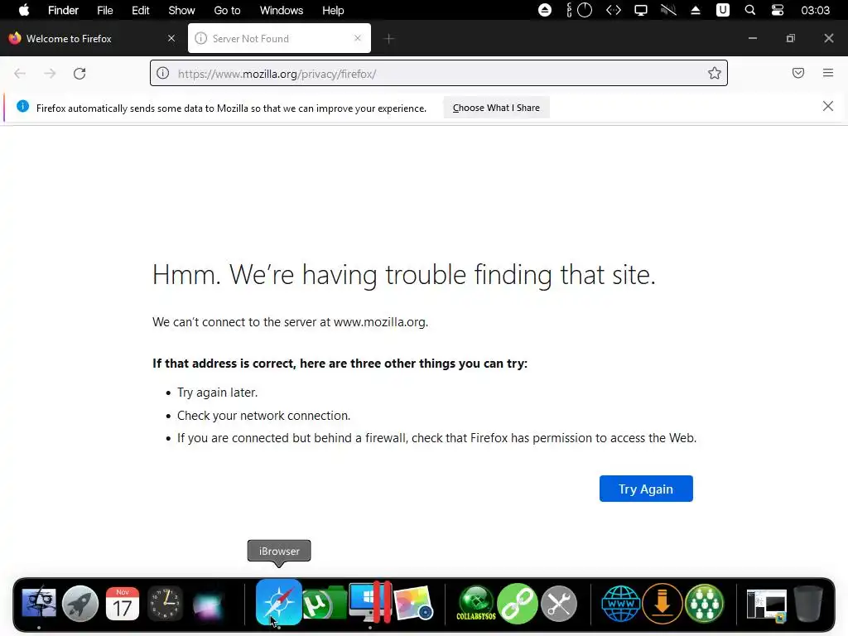Open the Clock app in the dock
848x636 pixels.
pos(165,603)
